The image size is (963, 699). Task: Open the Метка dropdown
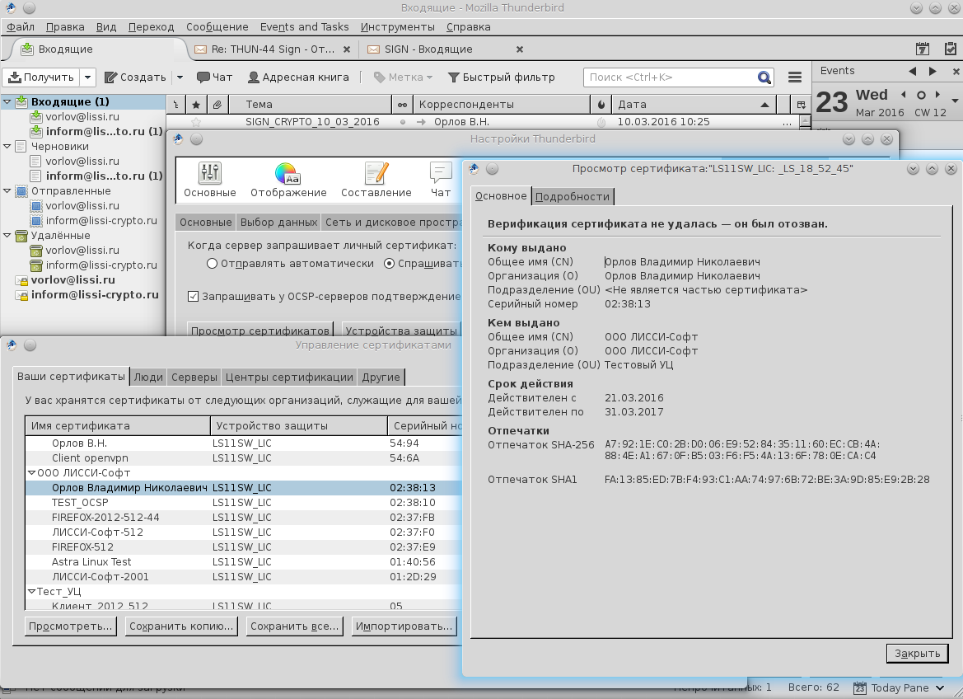click(403, 77)
